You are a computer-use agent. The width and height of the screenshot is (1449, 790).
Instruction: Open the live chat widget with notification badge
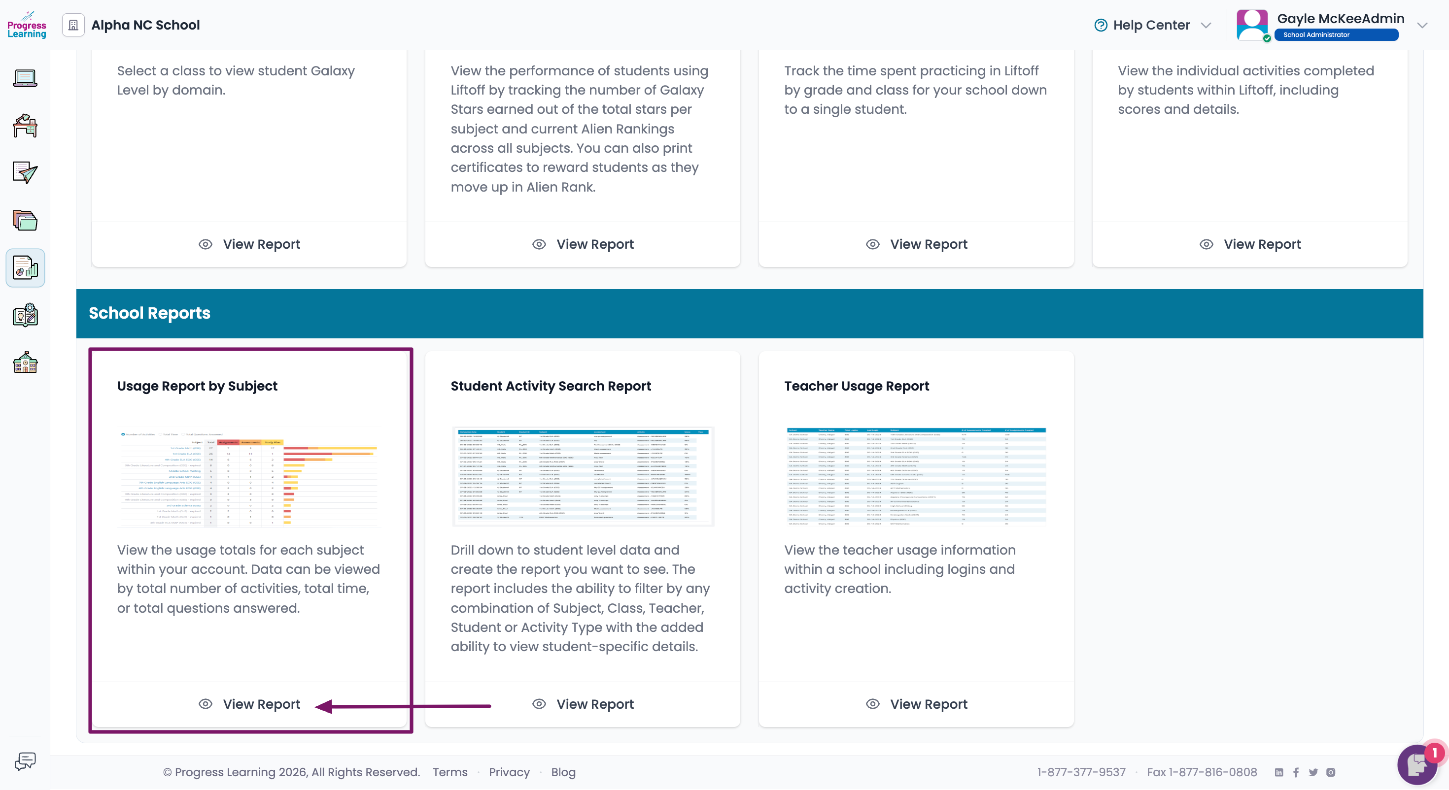tap(1418, 765)
